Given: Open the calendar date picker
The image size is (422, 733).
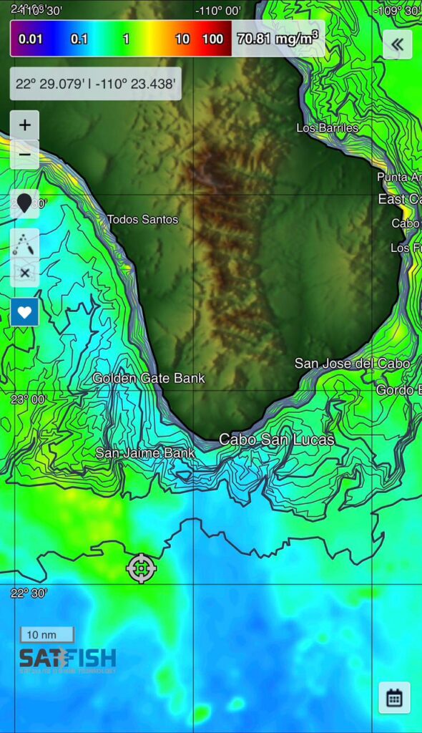Looking at the screenshot, I should click(394, 698).
